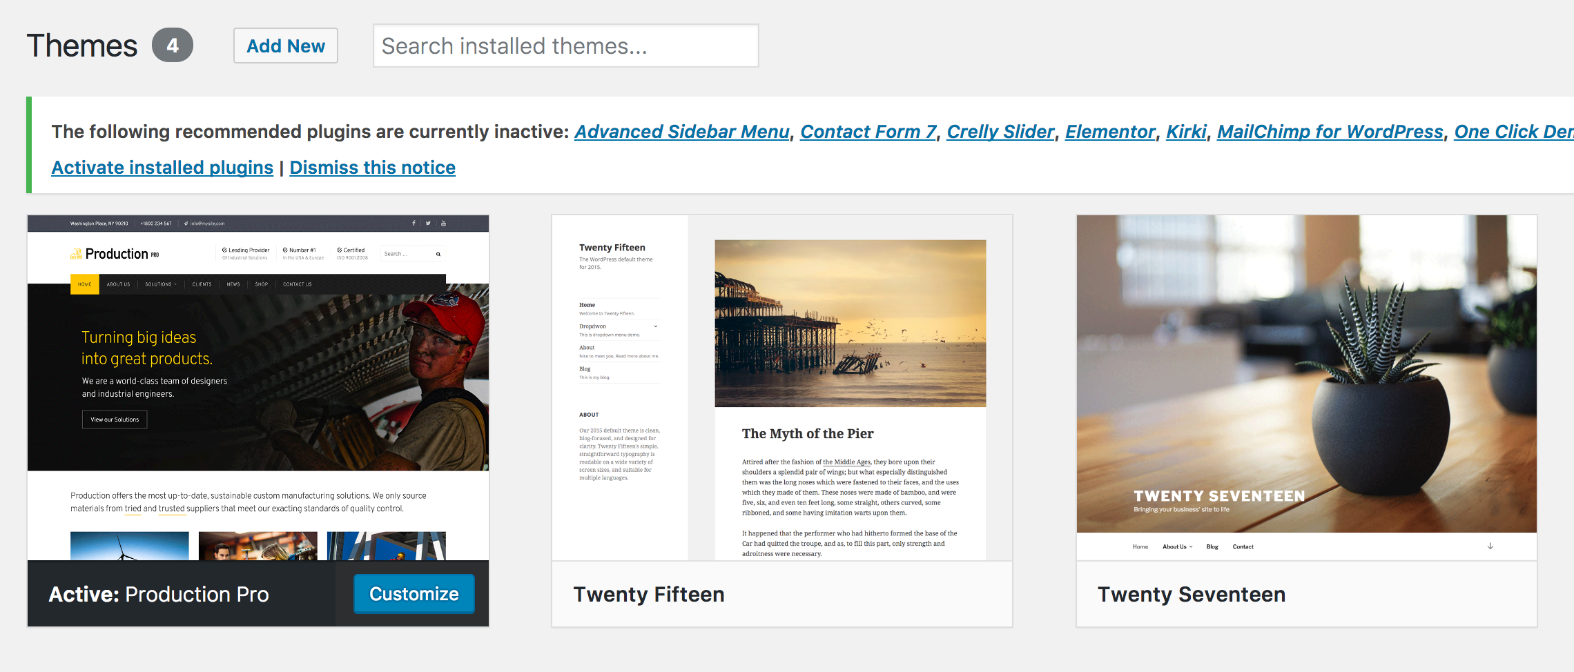Screen dimensions: 1574x672
Task: Open the Crelly Slider plugin link
Action: (x=1000, y=131)
